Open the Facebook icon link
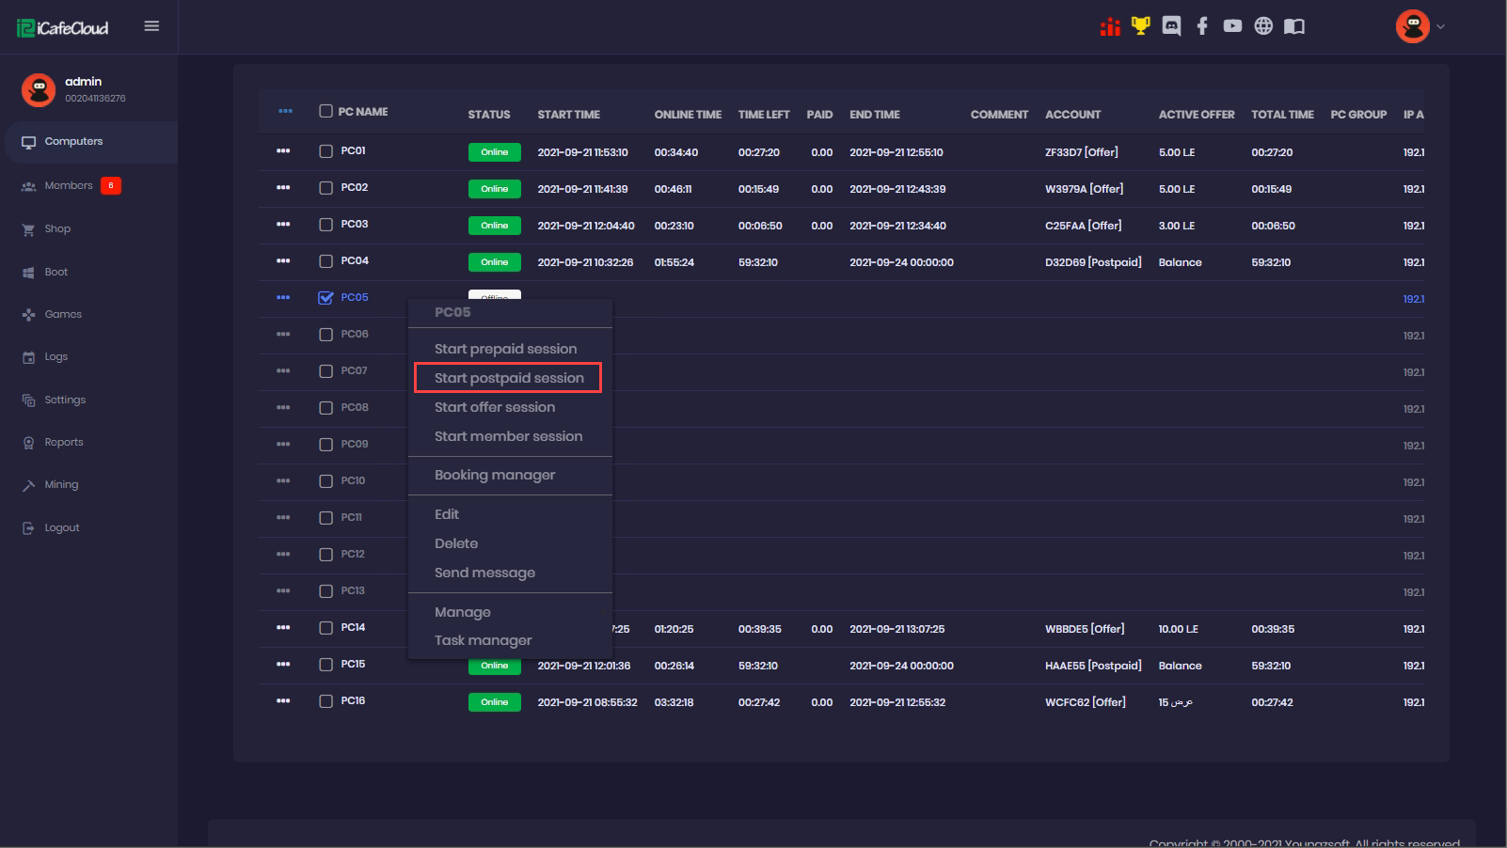 tap(1202, 26)
